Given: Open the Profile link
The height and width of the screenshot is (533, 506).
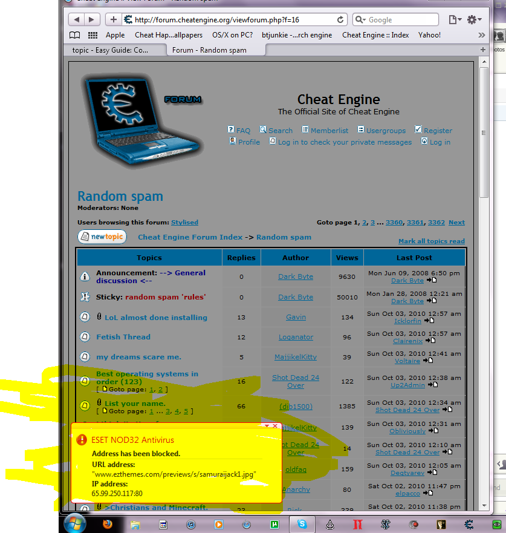Looking at the screenshot, I should [x=249, y=142].
